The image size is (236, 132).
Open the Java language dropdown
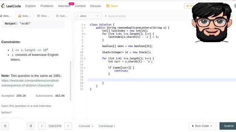[x=88, y=16]
